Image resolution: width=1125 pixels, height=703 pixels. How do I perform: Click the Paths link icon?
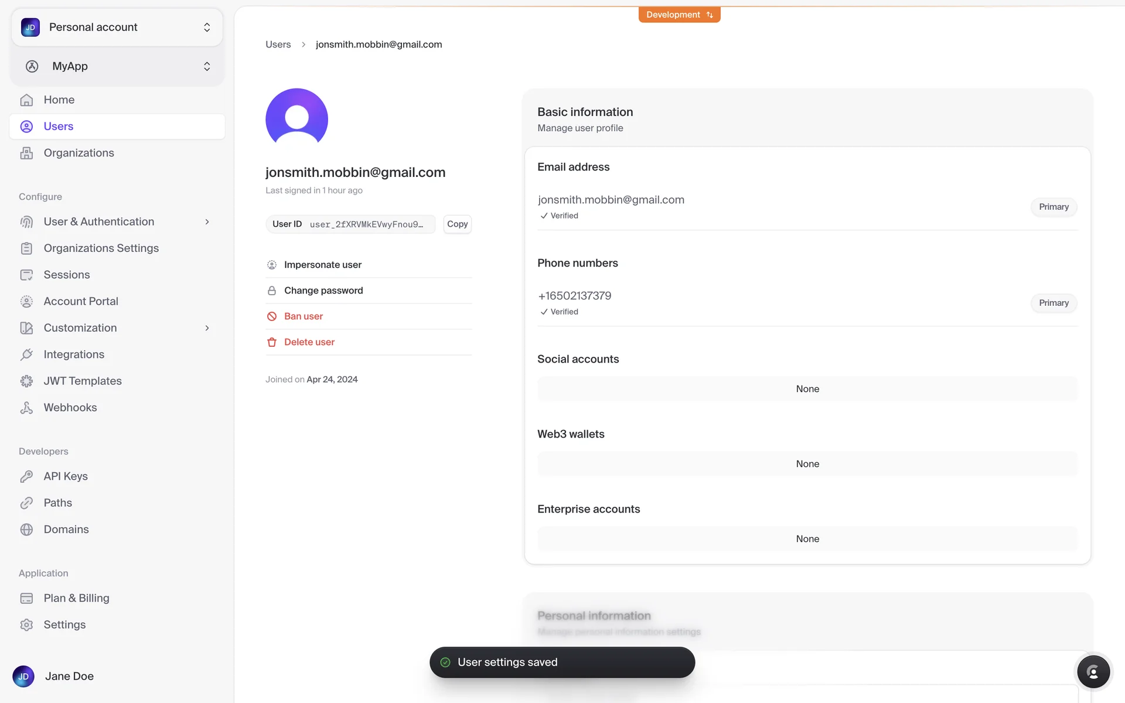pyautogui.click(x=26, y=503)
